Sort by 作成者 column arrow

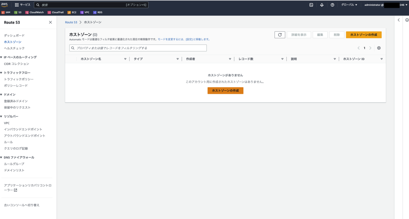tap(230, 59)
